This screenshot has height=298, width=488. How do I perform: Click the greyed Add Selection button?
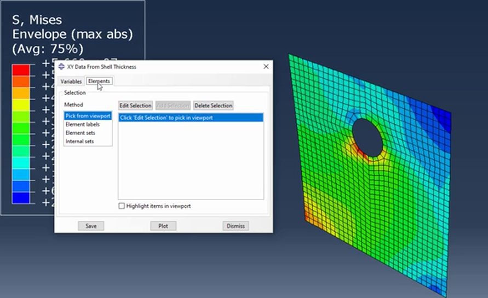[173, 106]
